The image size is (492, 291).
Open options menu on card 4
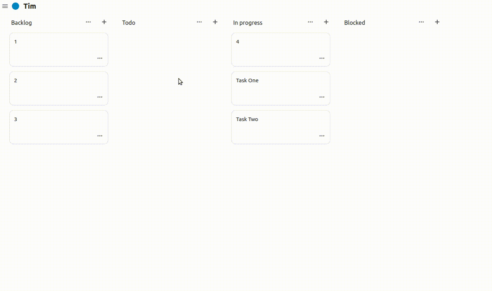[x=322, y=58]
